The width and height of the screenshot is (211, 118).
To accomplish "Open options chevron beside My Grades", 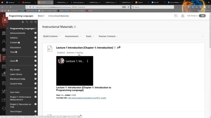I will (35, 69).
